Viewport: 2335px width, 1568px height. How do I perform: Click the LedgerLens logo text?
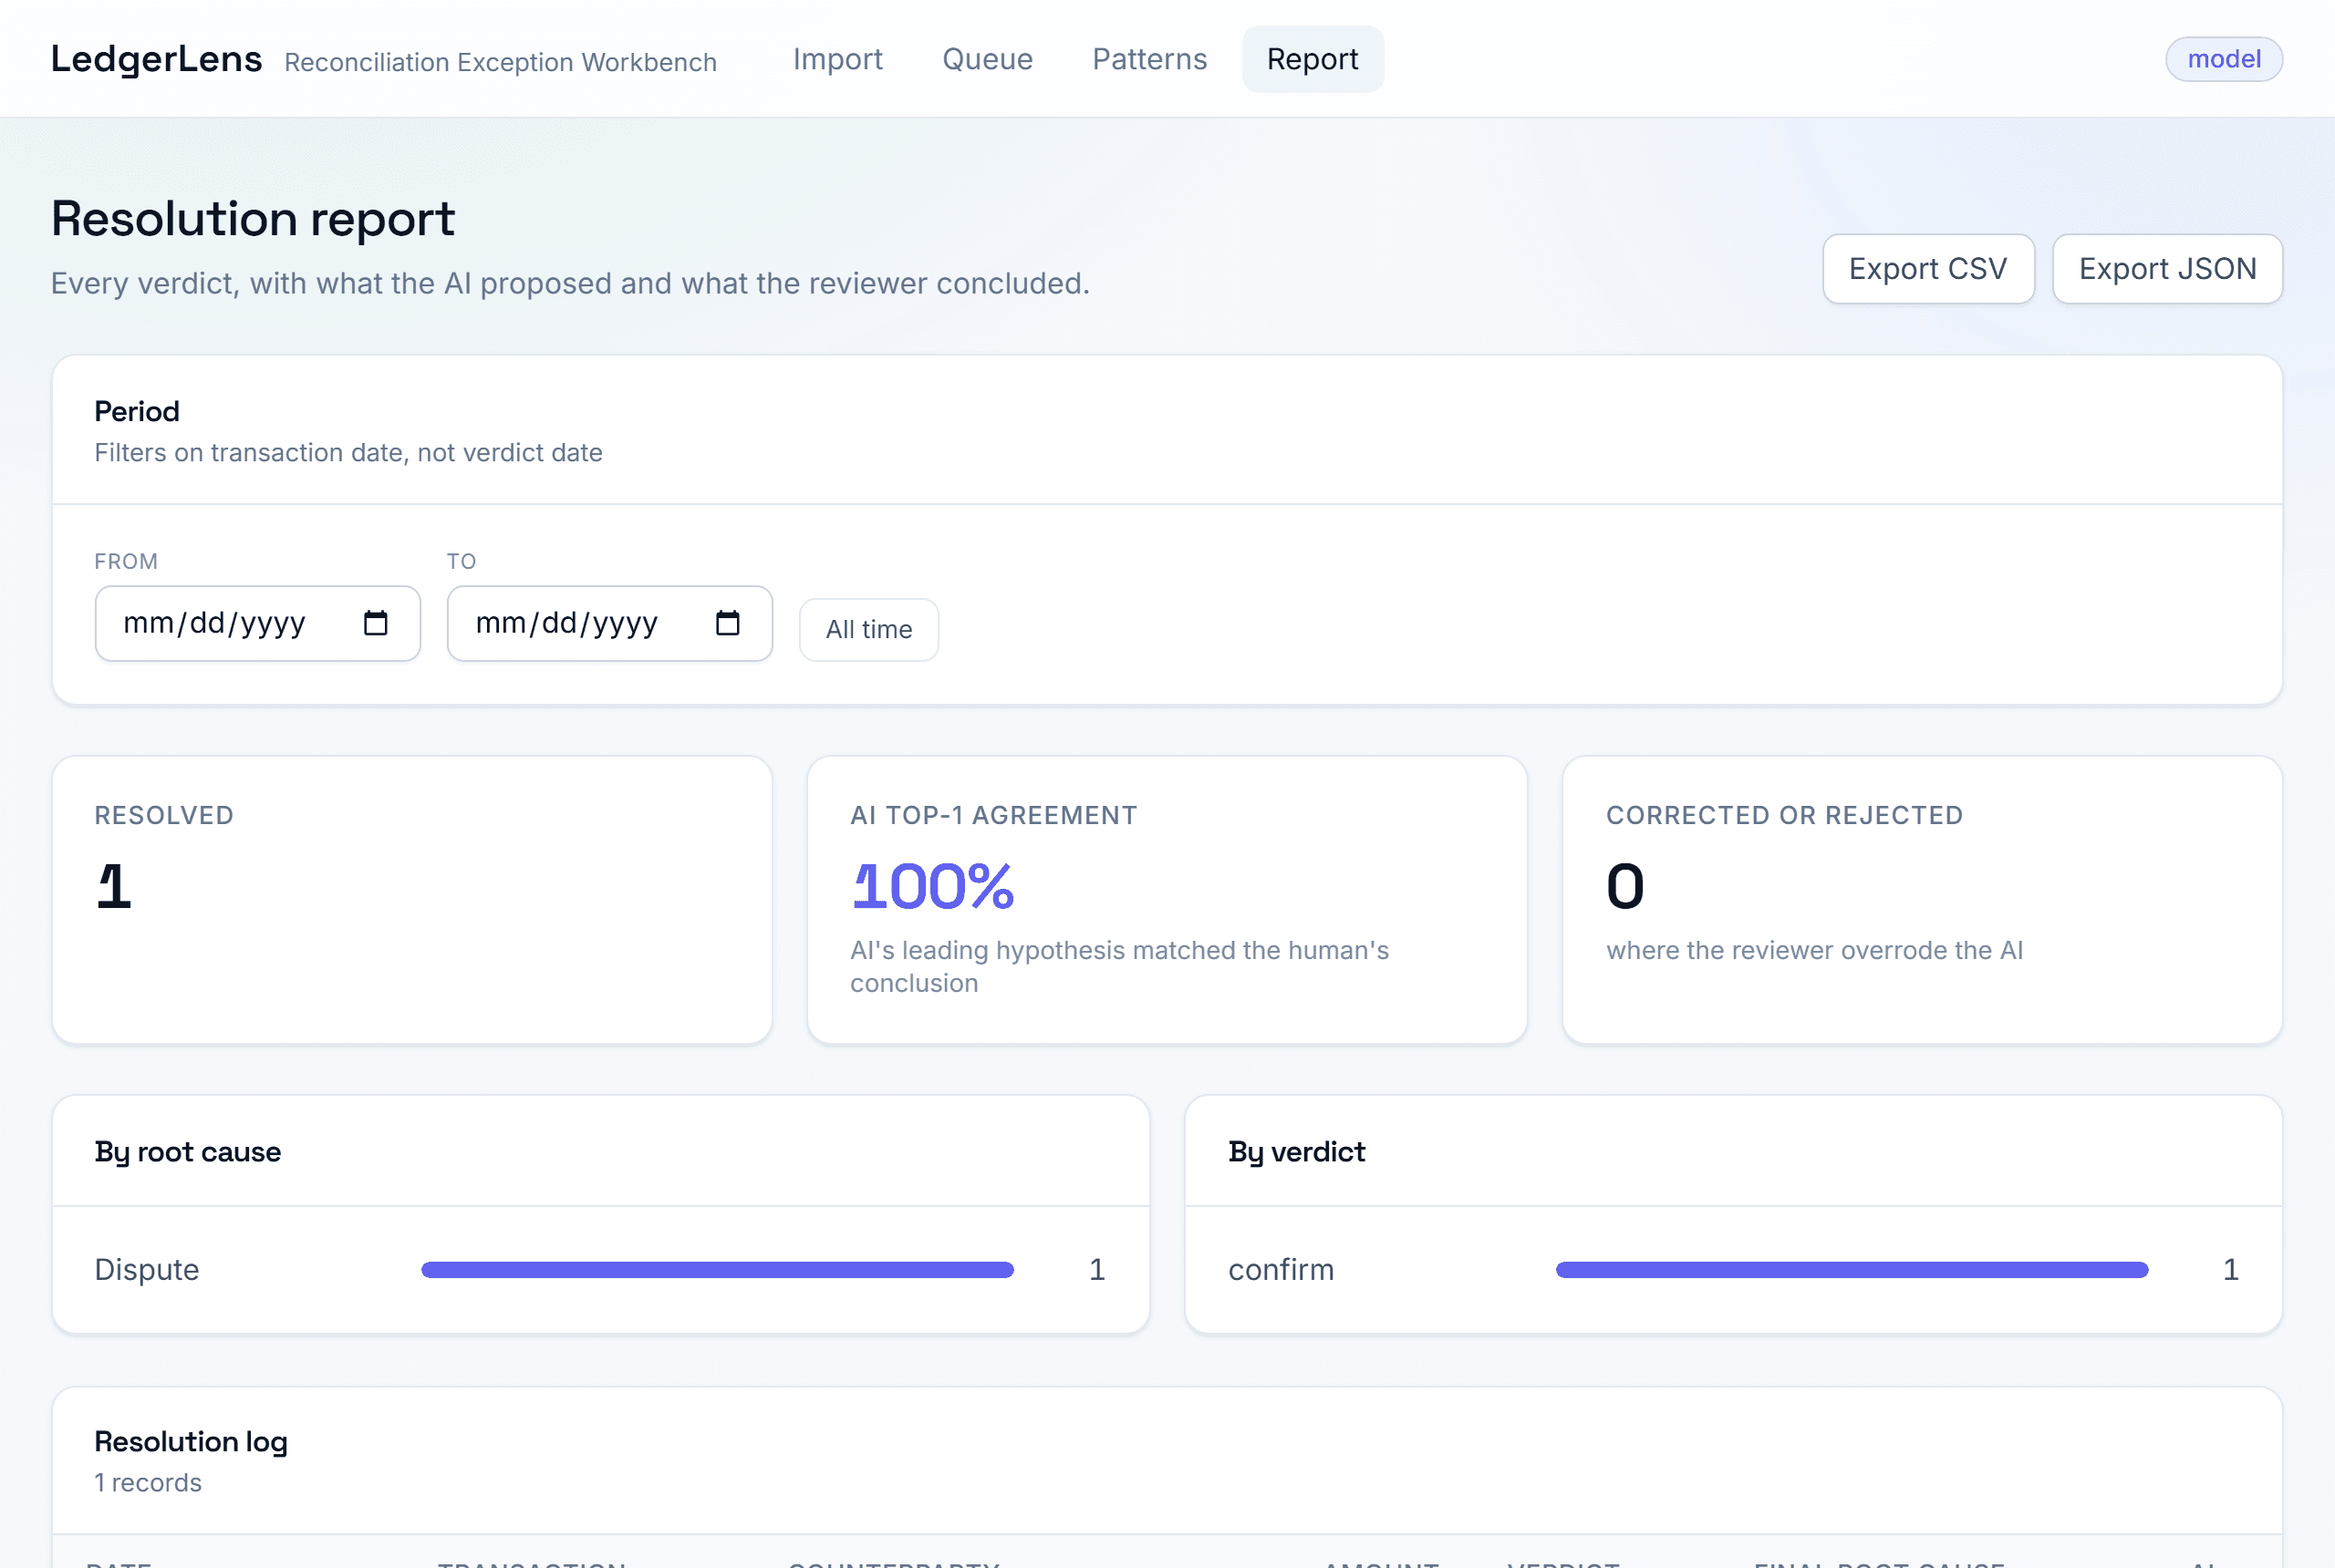156,59
